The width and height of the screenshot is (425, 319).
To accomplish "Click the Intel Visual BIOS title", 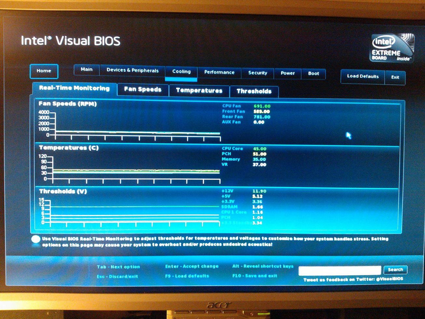I will (x=71, y=41).
